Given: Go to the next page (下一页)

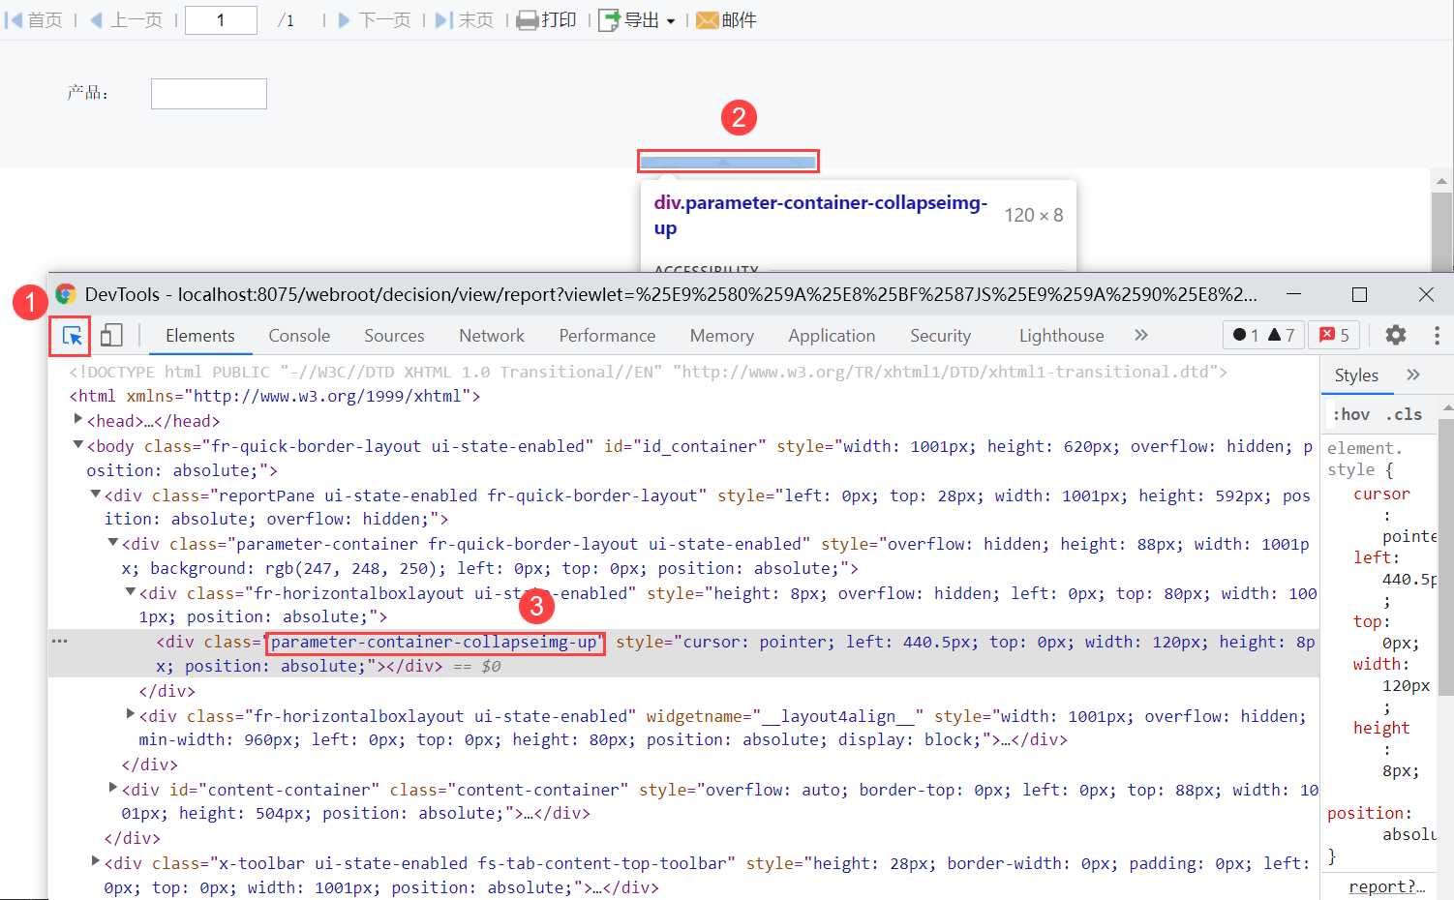Looking at the screenshot, I should (375, 20).
